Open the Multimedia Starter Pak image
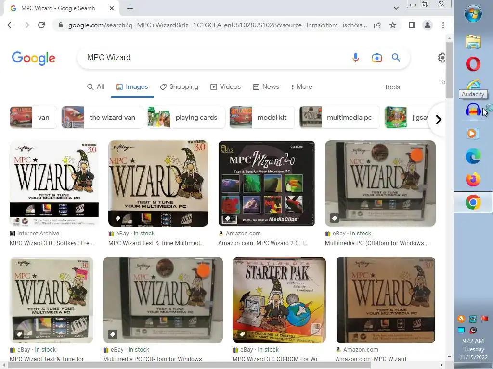Viewport: 493px width, 369px height. pyautogui.click(x=279, y=300)
